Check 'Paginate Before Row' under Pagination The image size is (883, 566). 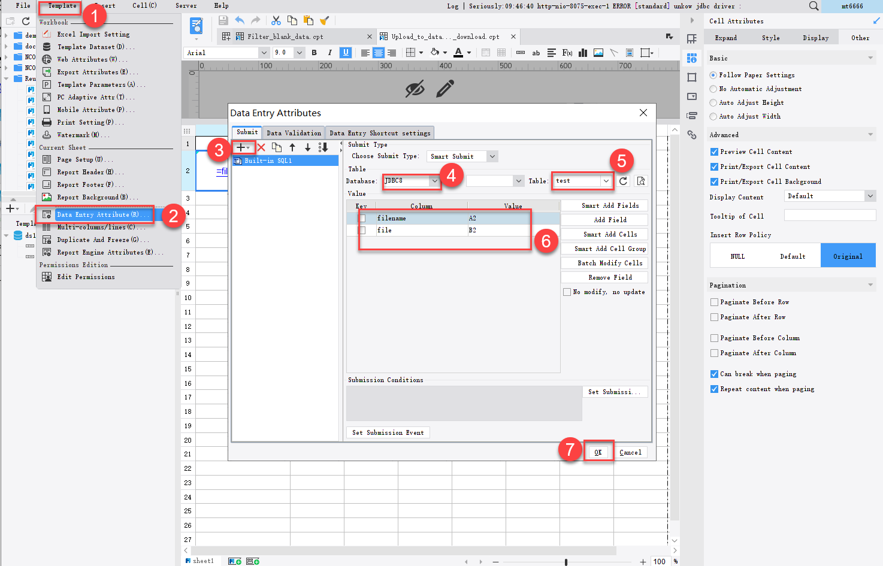pos(713,302)
